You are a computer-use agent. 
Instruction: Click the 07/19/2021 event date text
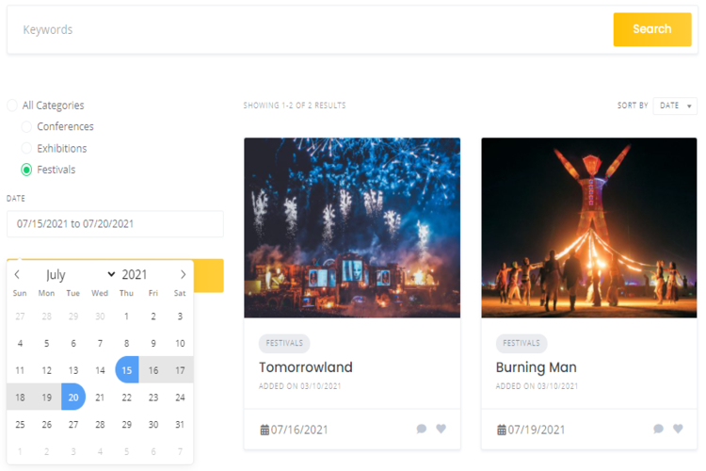click(x=537, y=430)
